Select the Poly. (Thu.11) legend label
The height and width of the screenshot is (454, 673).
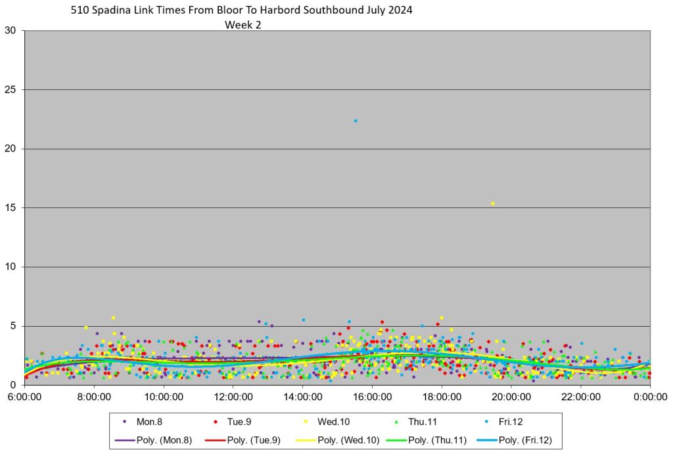point(438,440)
